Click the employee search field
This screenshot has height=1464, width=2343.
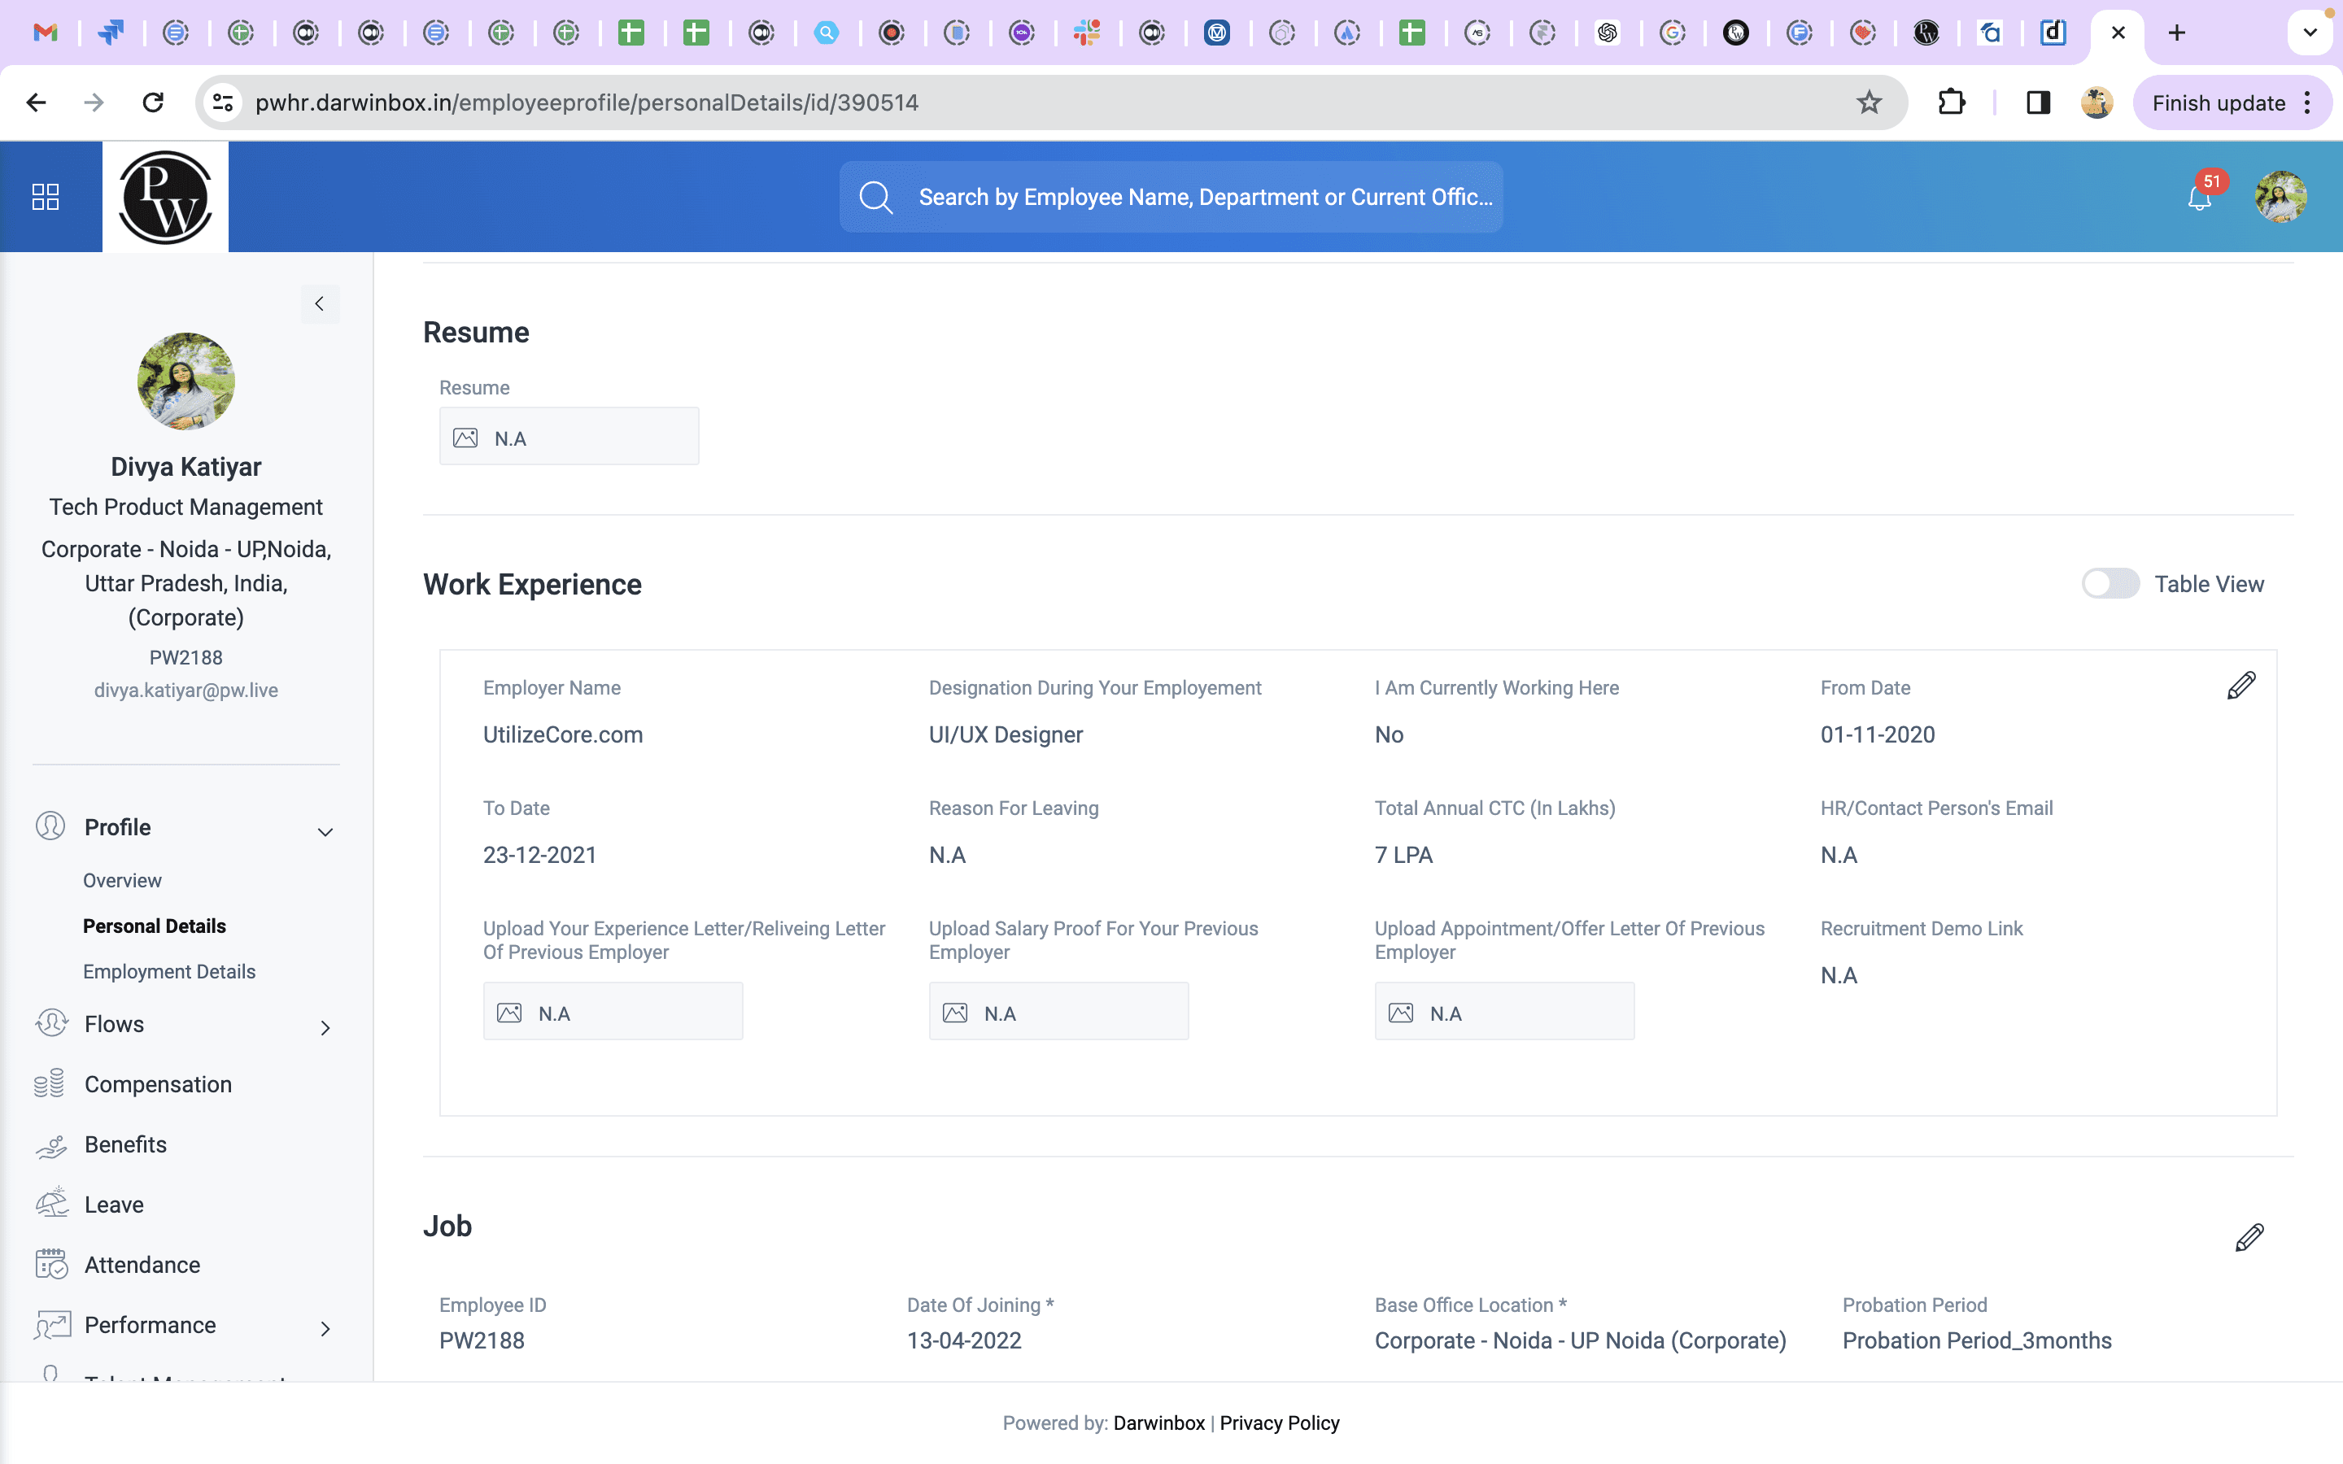(1171, 197)
